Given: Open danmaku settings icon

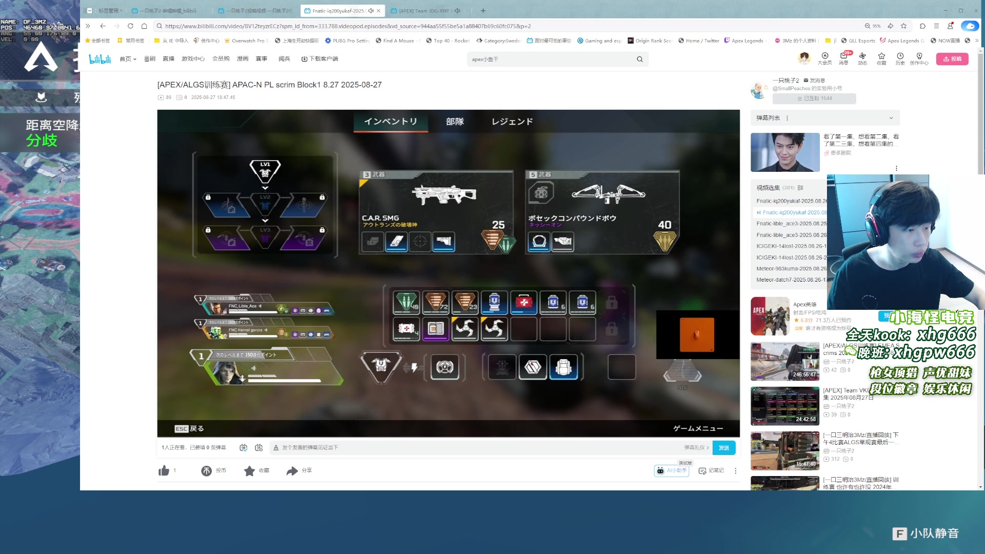Looking at the screenshot, I should pyautogui.click(x=259, y=447).
